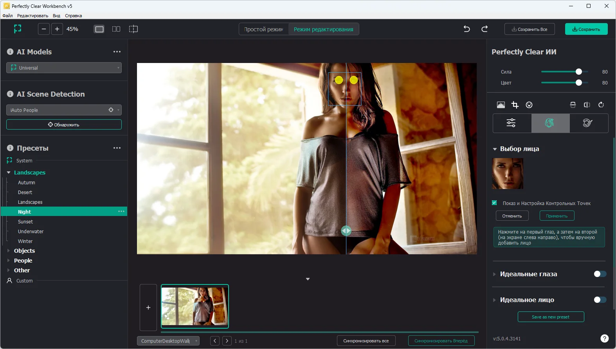Collapse the Landscapes presets group

9,173
